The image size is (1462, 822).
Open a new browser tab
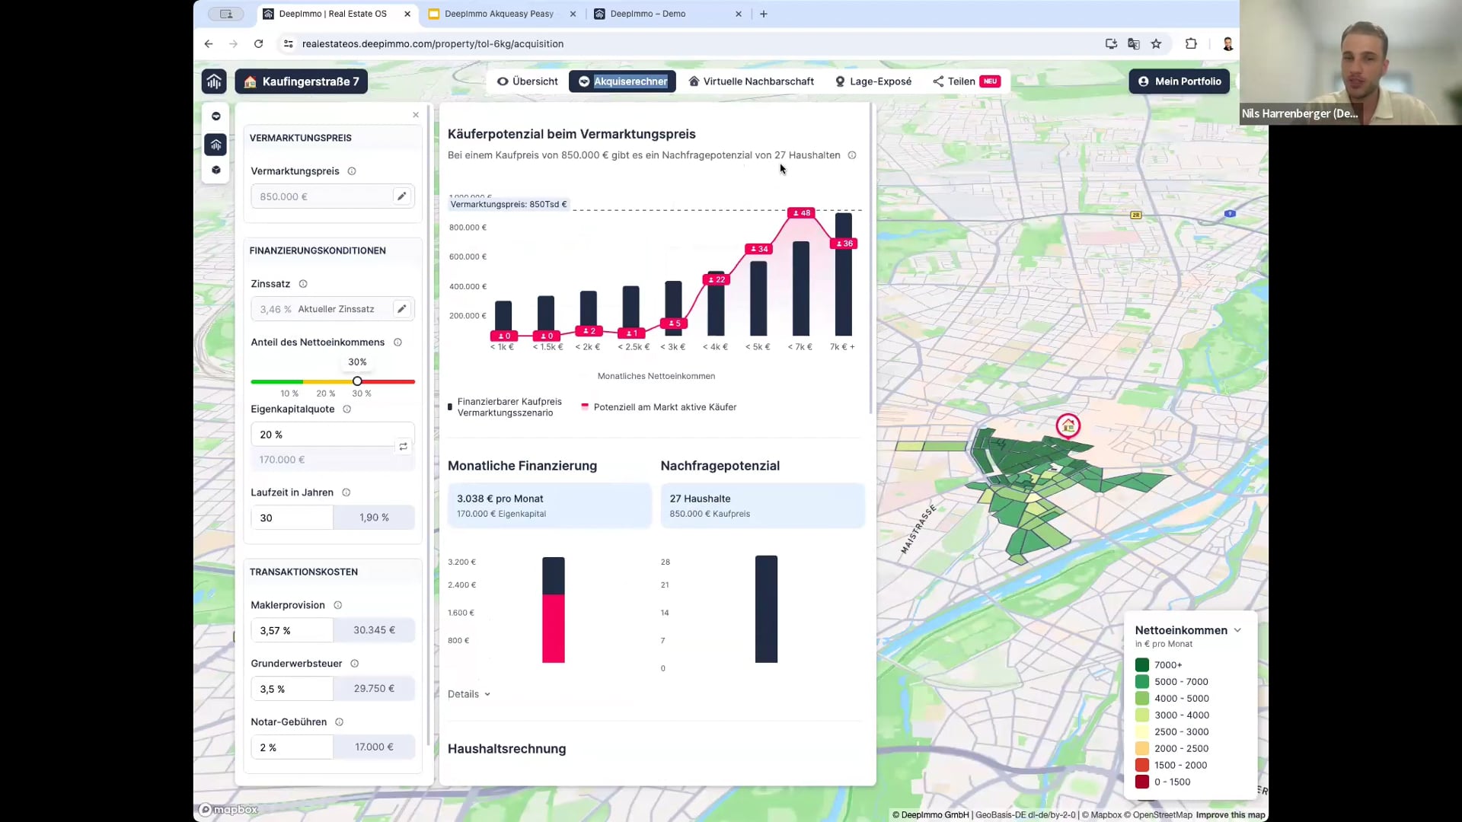point(764,14)
